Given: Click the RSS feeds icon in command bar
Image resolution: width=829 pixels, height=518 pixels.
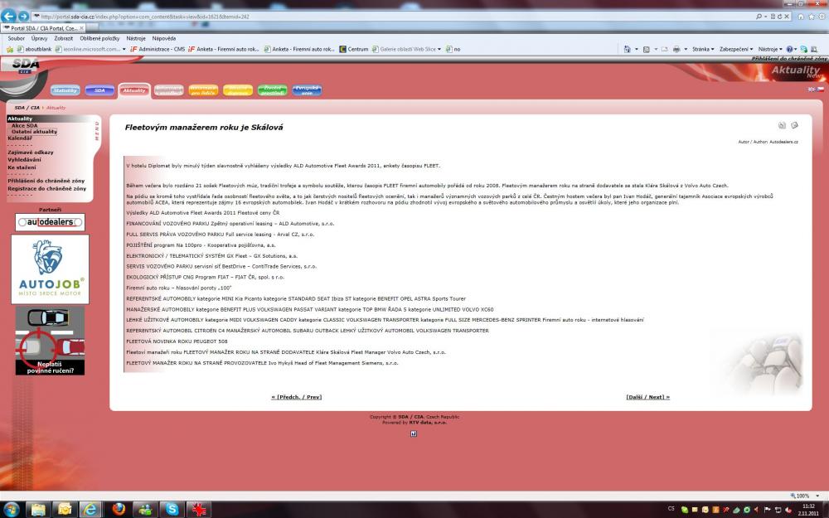Looking at the screenshot, I should 646,49.
